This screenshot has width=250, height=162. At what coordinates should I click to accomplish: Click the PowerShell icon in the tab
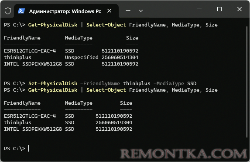pyautogui.click(x=21, y=11)
